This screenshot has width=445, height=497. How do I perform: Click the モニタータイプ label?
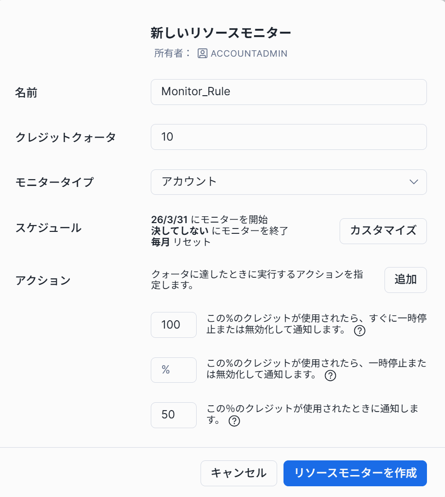[54, 183]
